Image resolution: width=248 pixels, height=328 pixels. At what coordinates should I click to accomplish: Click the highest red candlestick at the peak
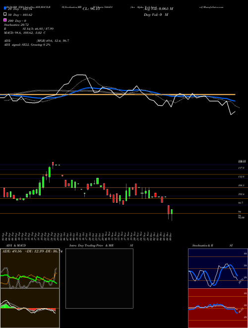coord(53,164)
